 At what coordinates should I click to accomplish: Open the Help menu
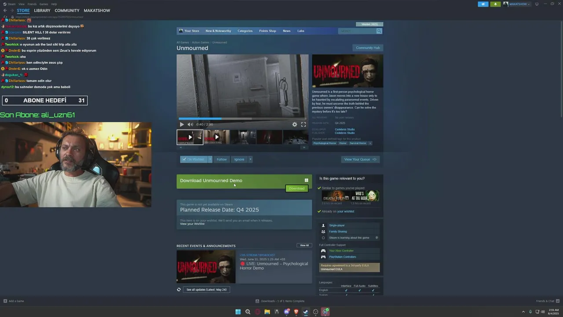54,4
